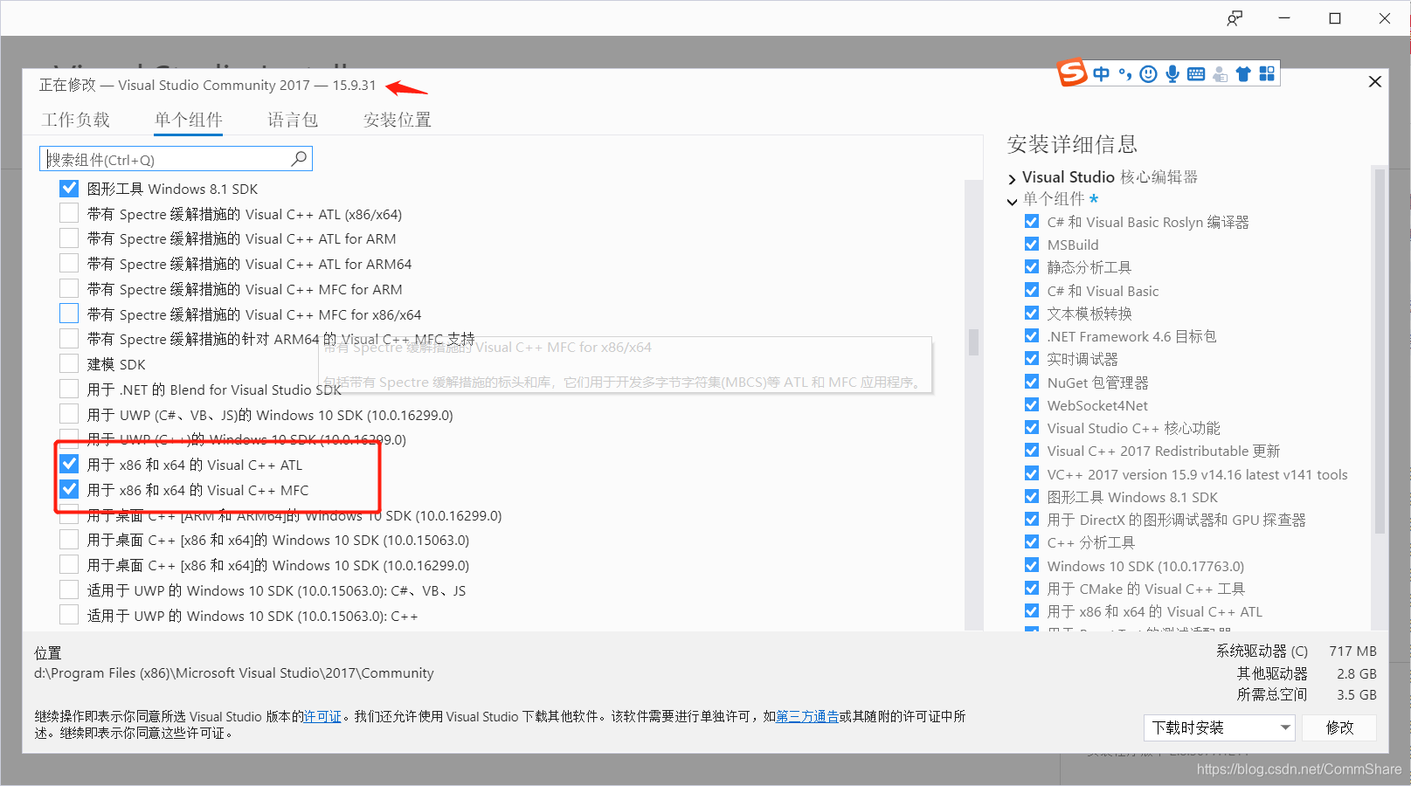Uncheck Windows 10 SDK (10.0.17763.0) in details
Image resolution: width=1411 pixels, height=786 pixels.
coord(1032,565)
